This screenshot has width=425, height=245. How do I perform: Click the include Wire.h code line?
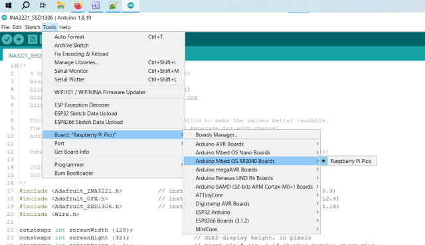pos(49,214)
